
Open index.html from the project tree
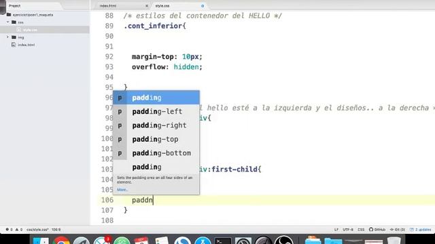(27, 45)
